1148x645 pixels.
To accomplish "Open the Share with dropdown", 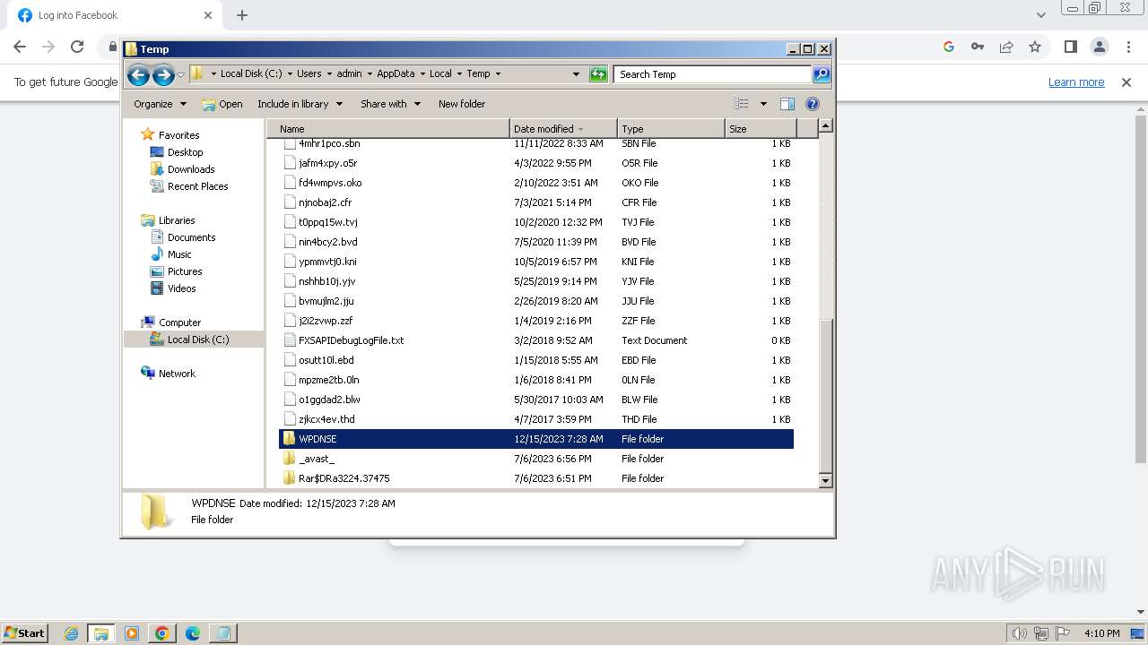I will 390,104.
